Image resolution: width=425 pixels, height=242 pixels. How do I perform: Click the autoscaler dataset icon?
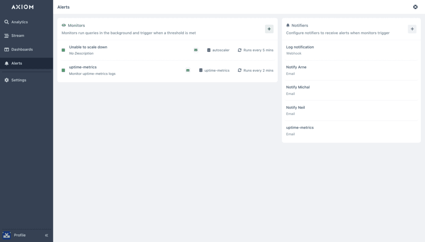click(209, 50)
